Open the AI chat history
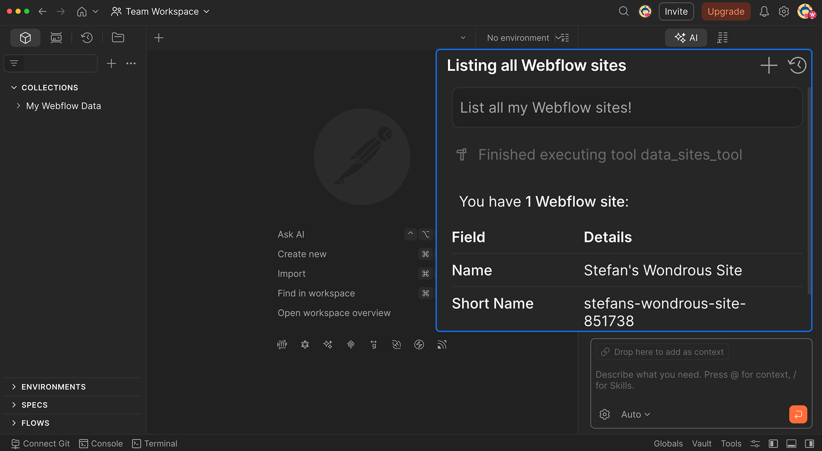The width and height of the screenshot is (822, 451). pos(797,66)
